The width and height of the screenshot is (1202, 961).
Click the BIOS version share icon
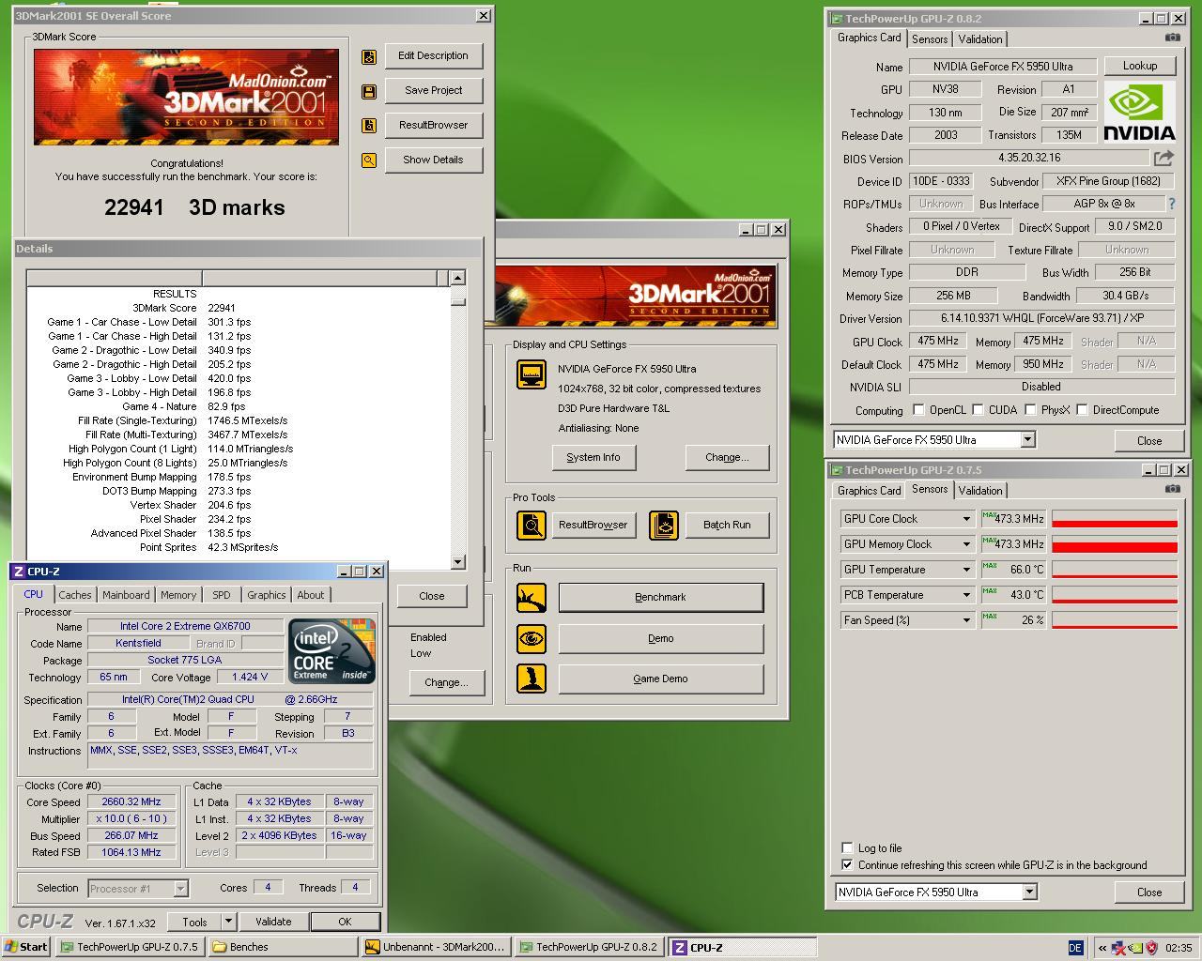click(x=1164, y=158)
